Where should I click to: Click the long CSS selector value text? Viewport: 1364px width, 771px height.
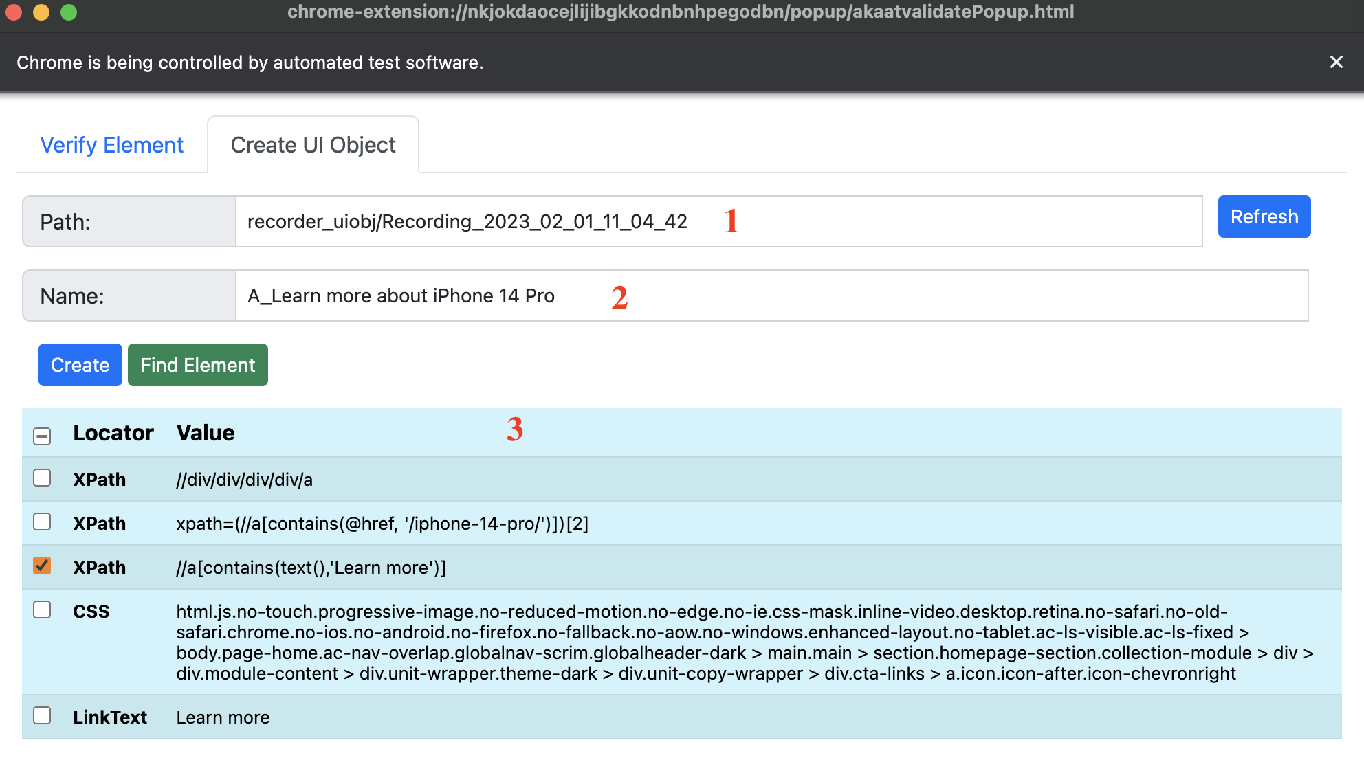[745, 642]
